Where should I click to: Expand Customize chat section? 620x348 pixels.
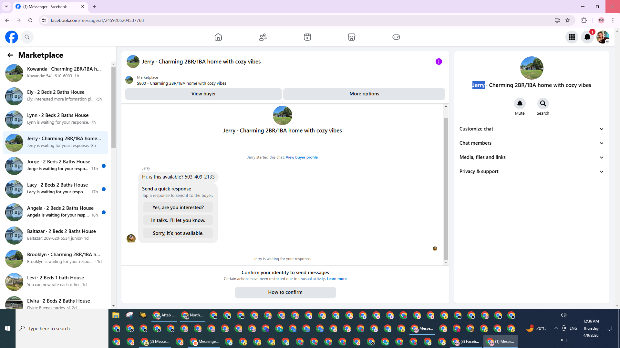(532, 129)
